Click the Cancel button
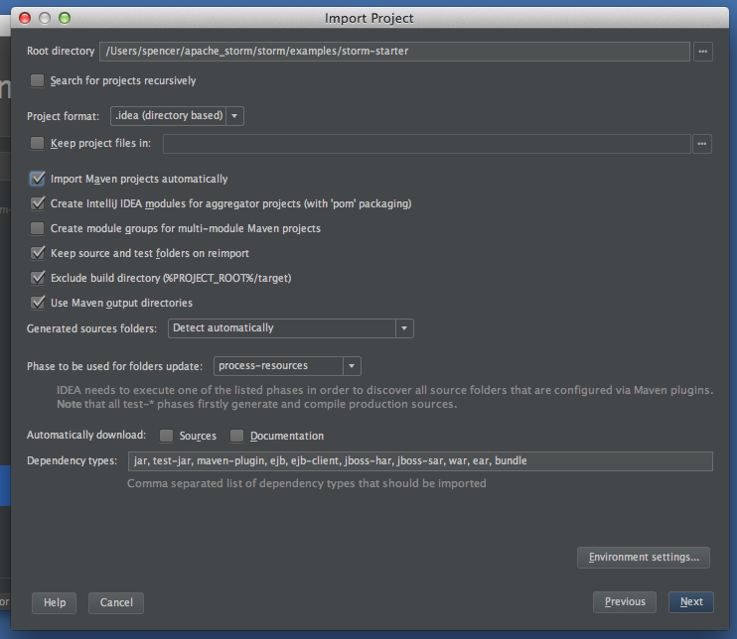The height and width of the screenshot is (639, 737). point(116,602)
